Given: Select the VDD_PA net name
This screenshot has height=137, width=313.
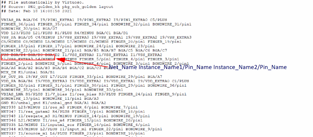Looking at the screenshot, I should pos(9,81).
